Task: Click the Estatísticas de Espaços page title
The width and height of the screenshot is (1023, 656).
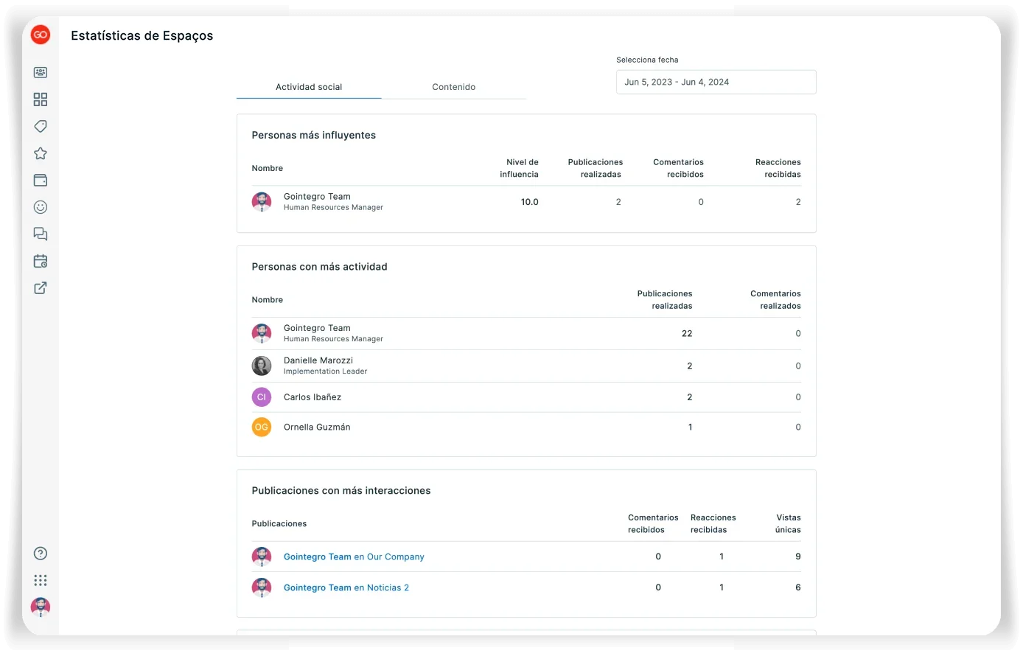Action: tap(142, 35)
